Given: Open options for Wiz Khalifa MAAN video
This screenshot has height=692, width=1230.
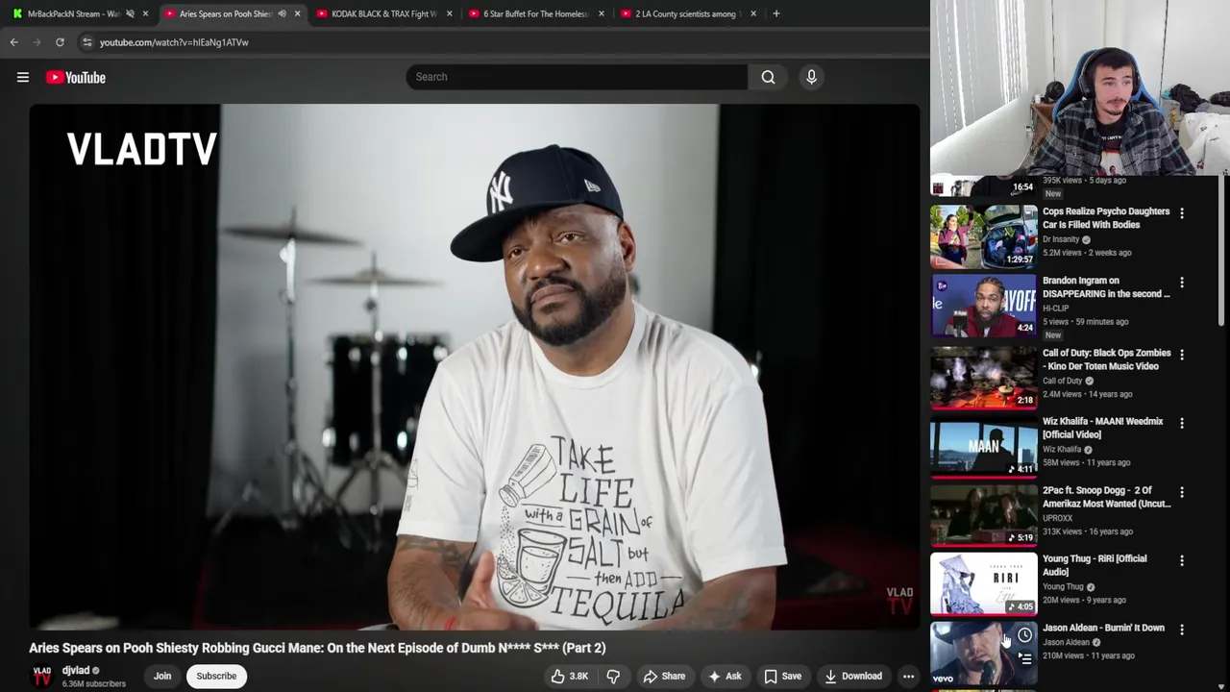Looking at the screenshot, I should click(1182, 423).
